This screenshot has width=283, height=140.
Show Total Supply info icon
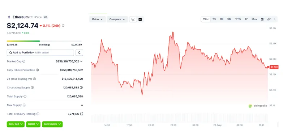pos(25,96)
